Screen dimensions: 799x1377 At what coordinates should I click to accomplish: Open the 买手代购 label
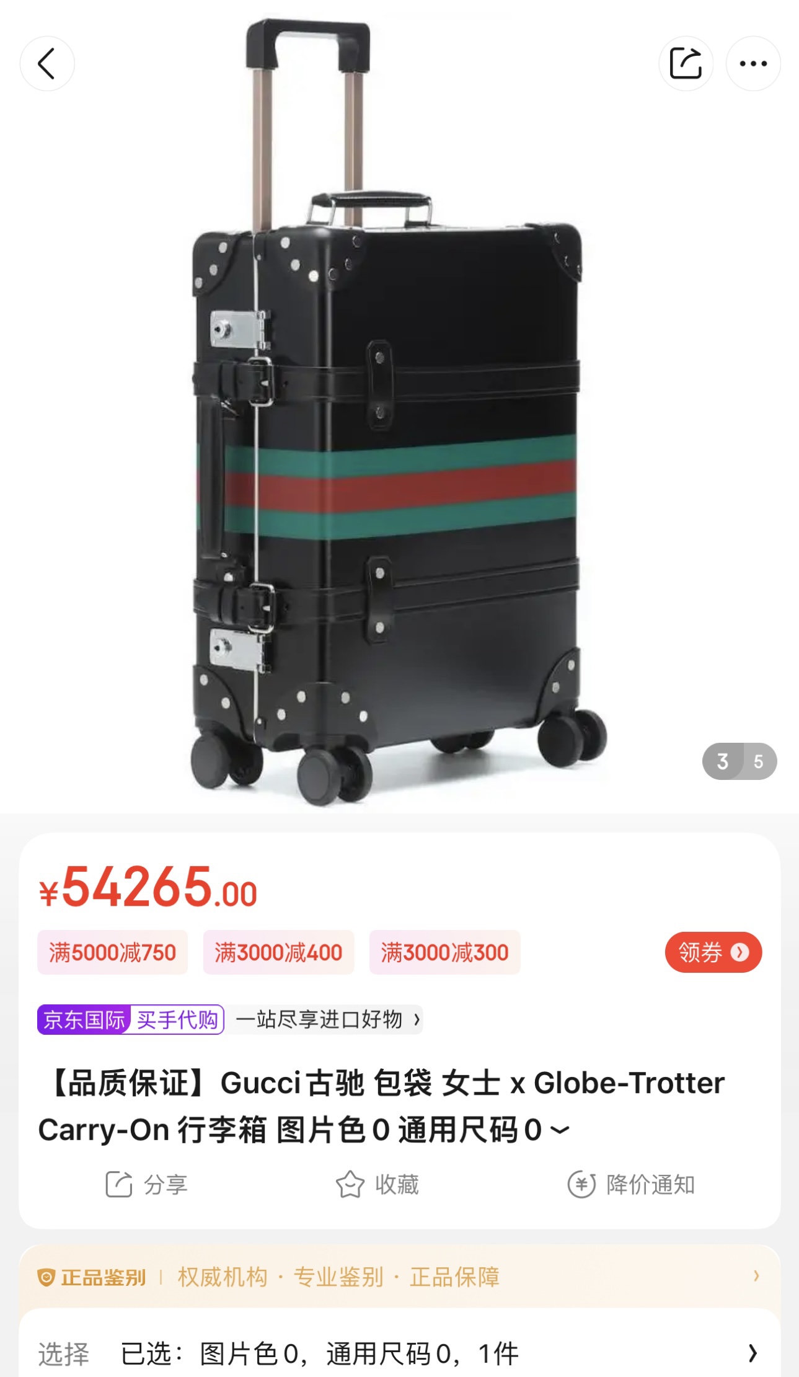177,1019
